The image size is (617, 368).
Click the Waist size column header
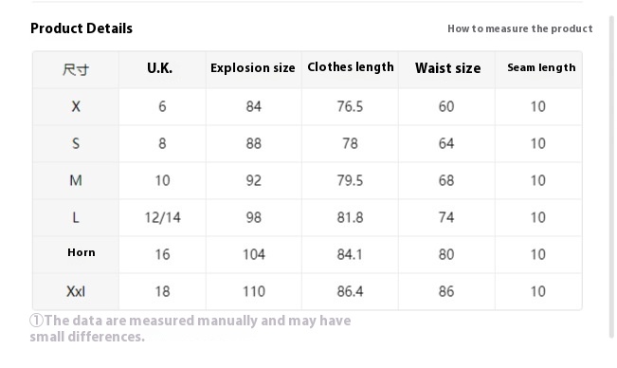[447, 68]
